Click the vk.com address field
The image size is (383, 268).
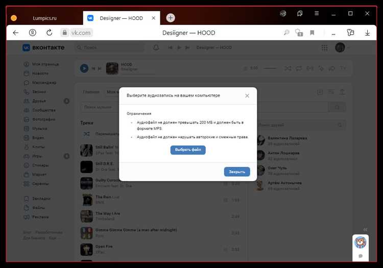coord(81,33)
